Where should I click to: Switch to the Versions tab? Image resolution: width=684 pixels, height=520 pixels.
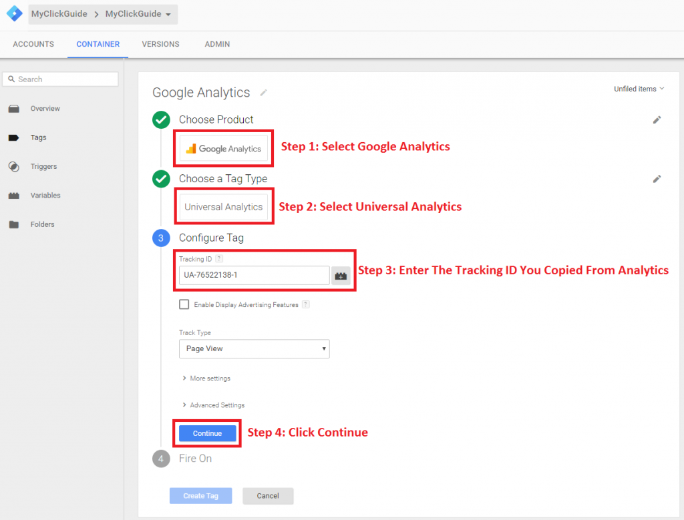(x=160, y=44)
